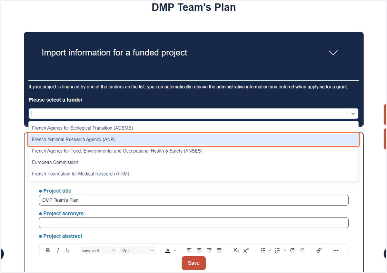Viewport: 387px width, 273px height.
Task: Save the plan
Action: click(193, 263)
